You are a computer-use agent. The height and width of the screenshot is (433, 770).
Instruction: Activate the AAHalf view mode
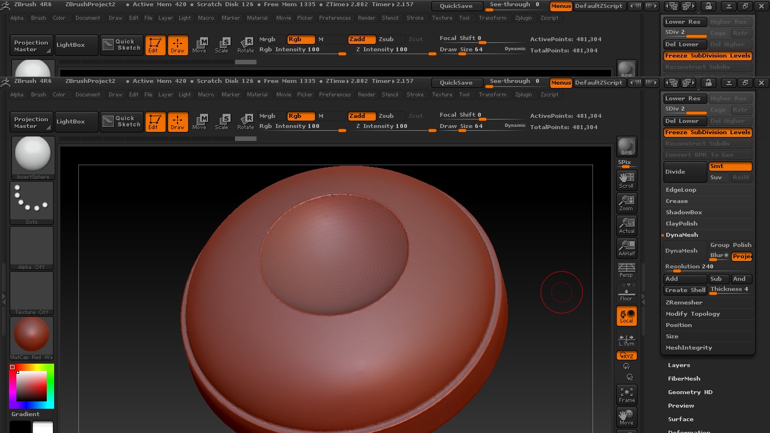point(626,248)
